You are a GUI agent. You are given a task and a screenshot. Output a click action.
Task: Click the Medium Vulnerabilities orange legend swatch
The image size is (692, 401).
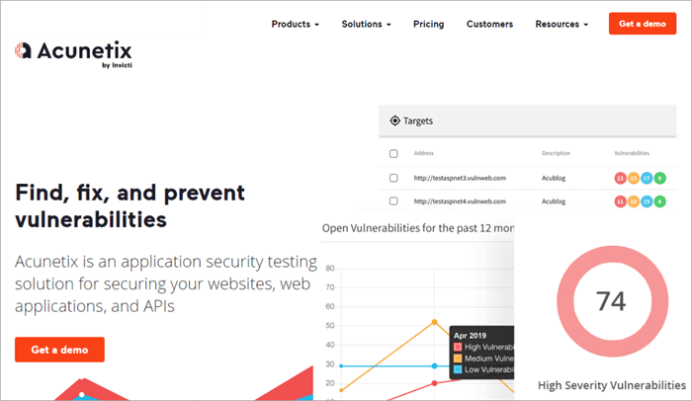[x=458, y=359]
